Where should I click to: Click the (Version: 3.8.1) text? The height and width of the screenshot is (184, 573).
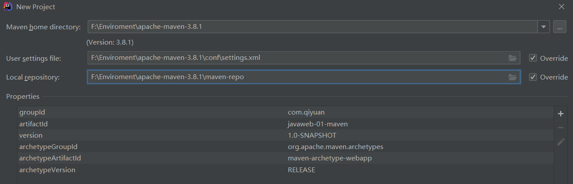coord(110,42)
